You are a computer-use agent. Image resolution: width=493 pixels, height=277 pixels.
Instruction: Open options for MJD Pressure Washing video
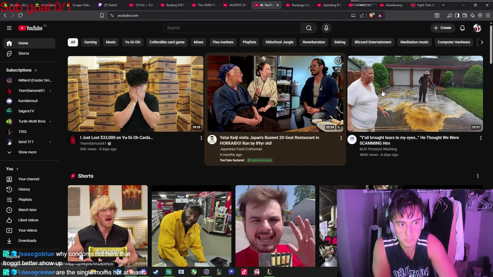click(481, 138)
